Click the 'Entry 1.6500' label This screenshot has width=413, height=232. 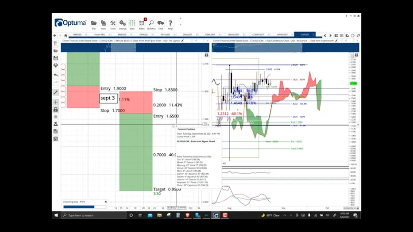click(x=166, y=116)
